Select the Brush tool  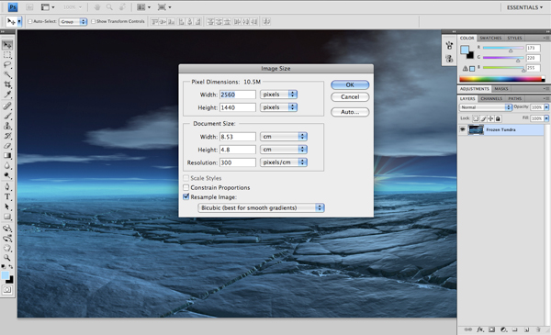point(7,116)
